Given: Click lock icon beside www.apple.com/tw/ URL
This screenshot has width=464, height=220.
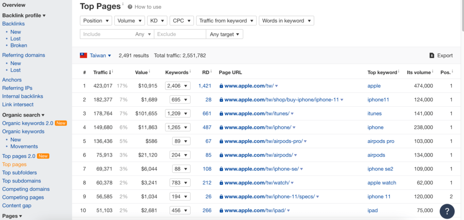Looking at the screenshot, I should pos(221,86).
